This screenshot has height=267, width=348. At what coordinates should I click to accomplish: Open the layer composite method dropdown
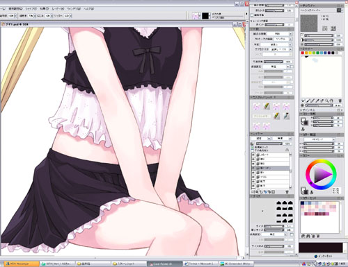coord(261,138)
